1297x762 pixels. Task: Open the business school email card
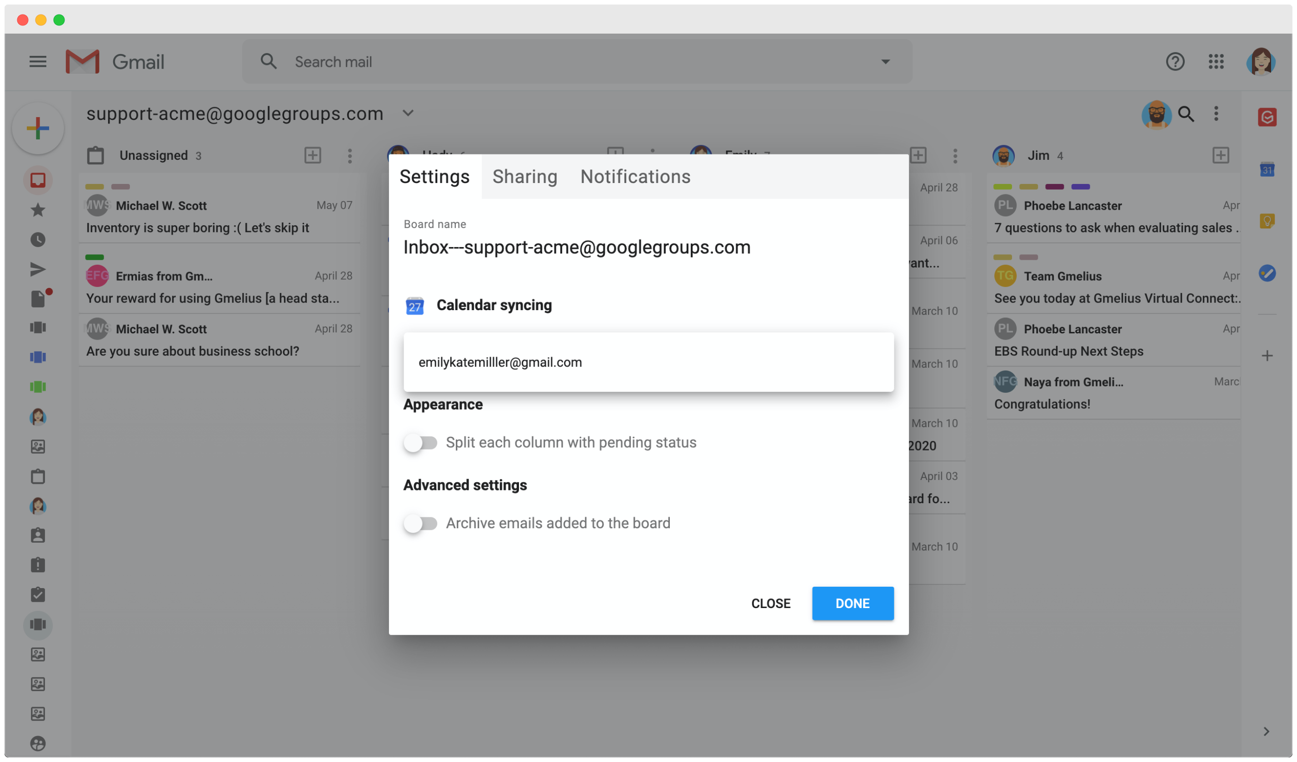coord(220,340)
